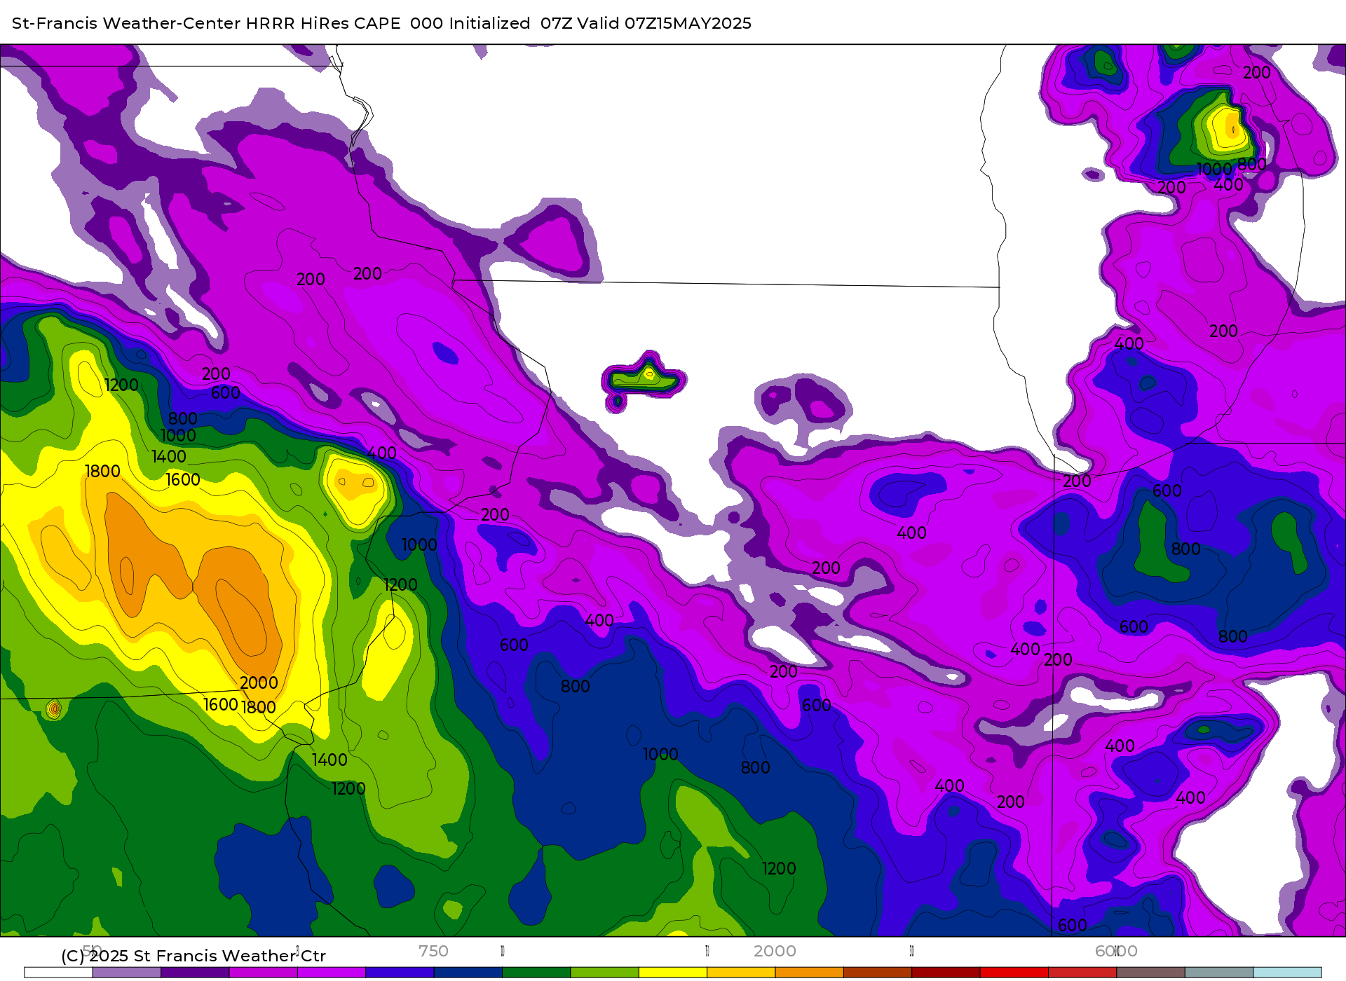The image size is (1346, 981).
Task: Select the navy blue legend swatch
Action: tap(468, 973)
